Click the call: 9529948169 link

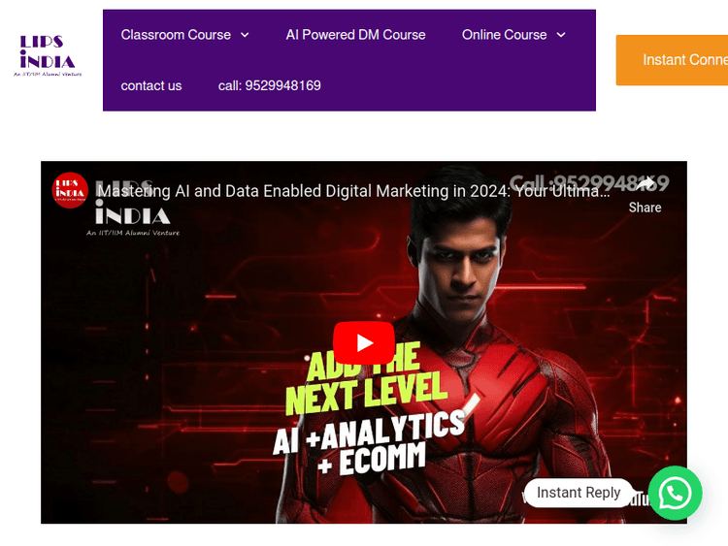(x=269, y=85)
